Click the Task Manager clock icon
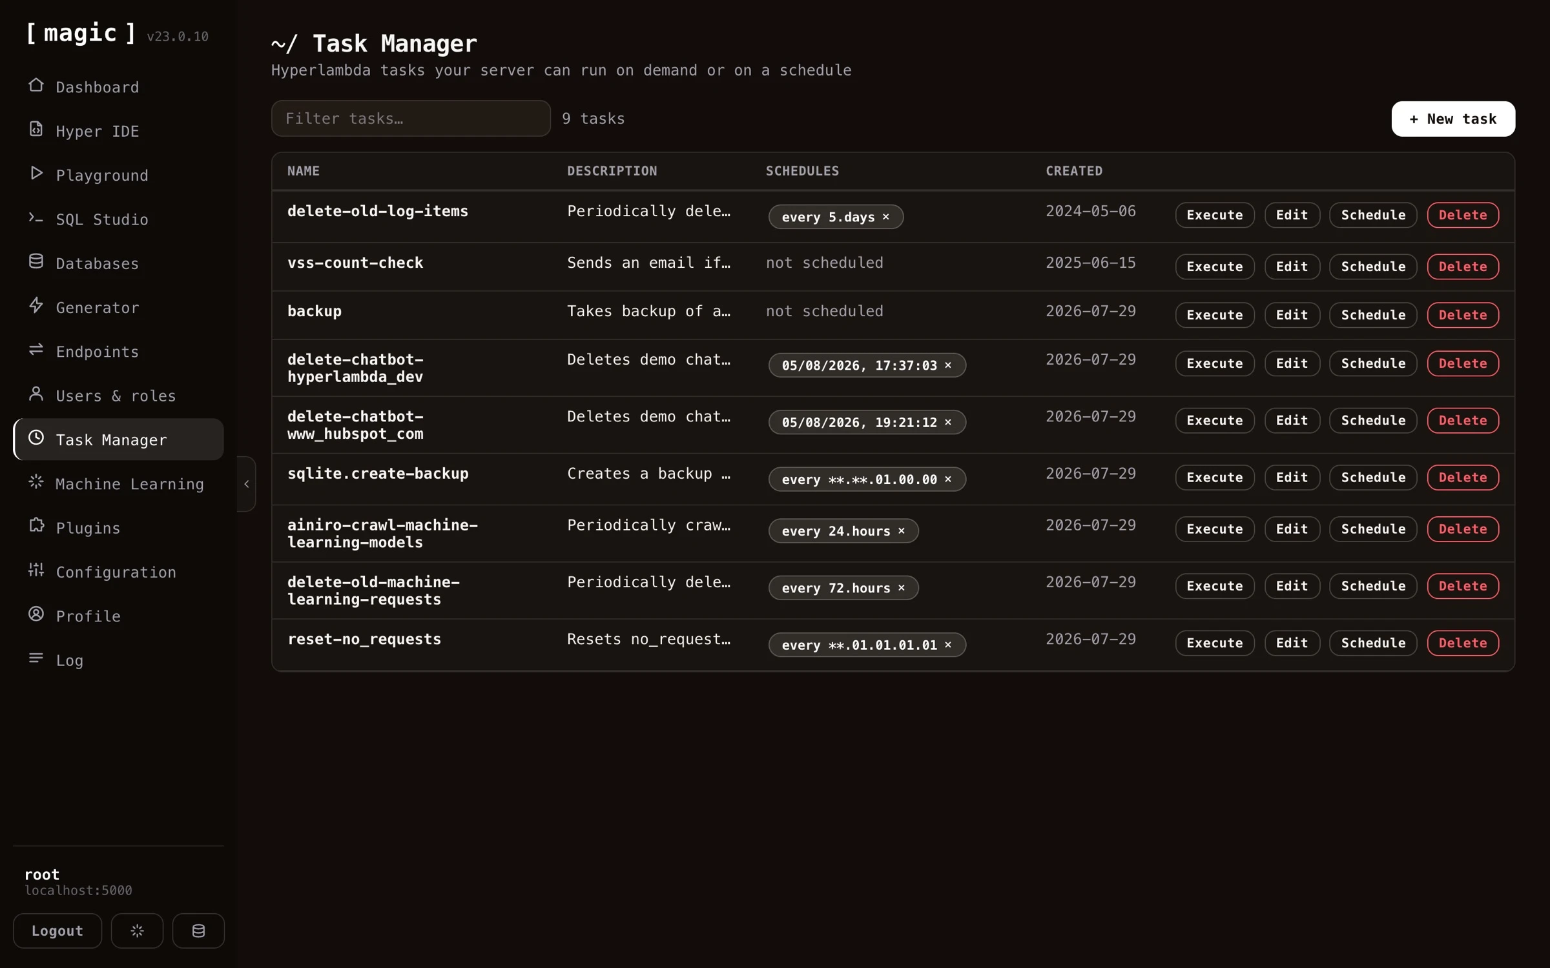This screenshot has width=1550, height=968. click(x=36, y=438)
